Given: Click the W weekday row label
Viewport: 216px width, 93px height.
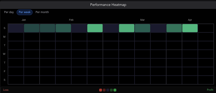Looking at the screenshot, I should pyautogui.click(x=4, y=54).
